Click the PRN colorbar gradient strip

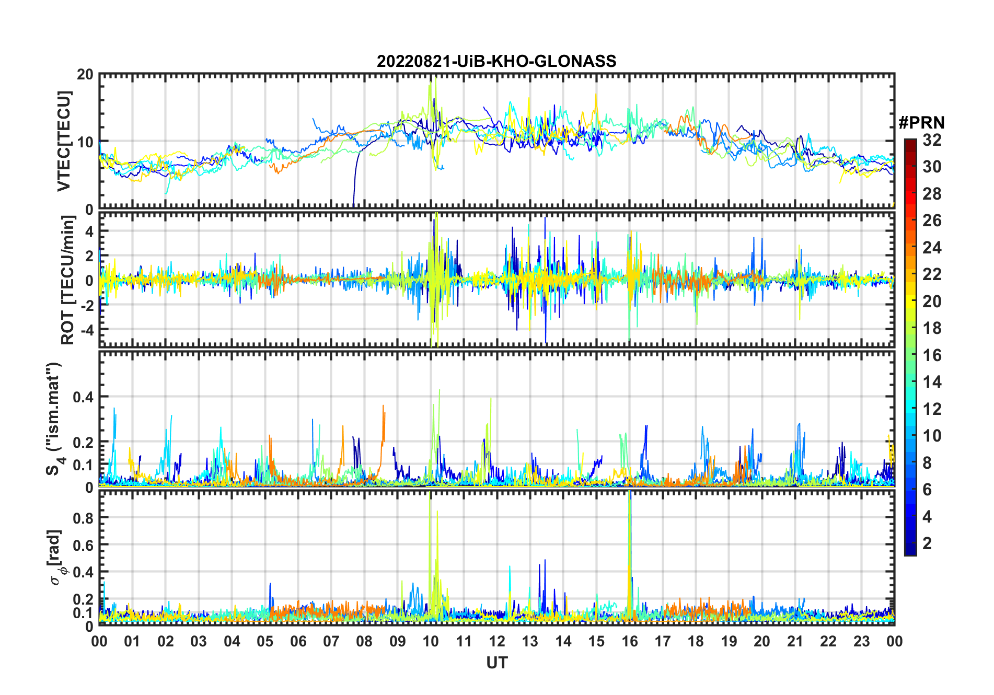910,347
